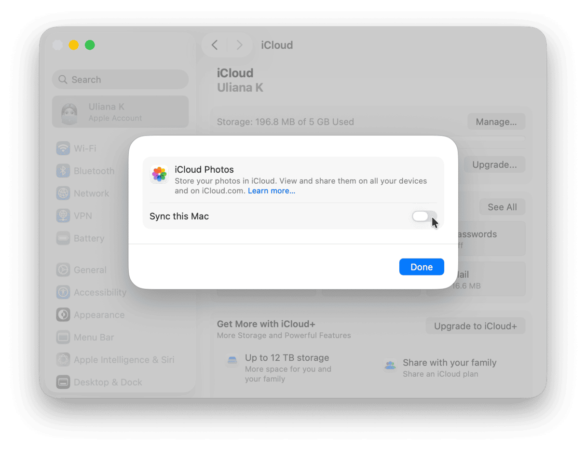
Task: Click the Appearance sidebar icon
Action: 63,315
